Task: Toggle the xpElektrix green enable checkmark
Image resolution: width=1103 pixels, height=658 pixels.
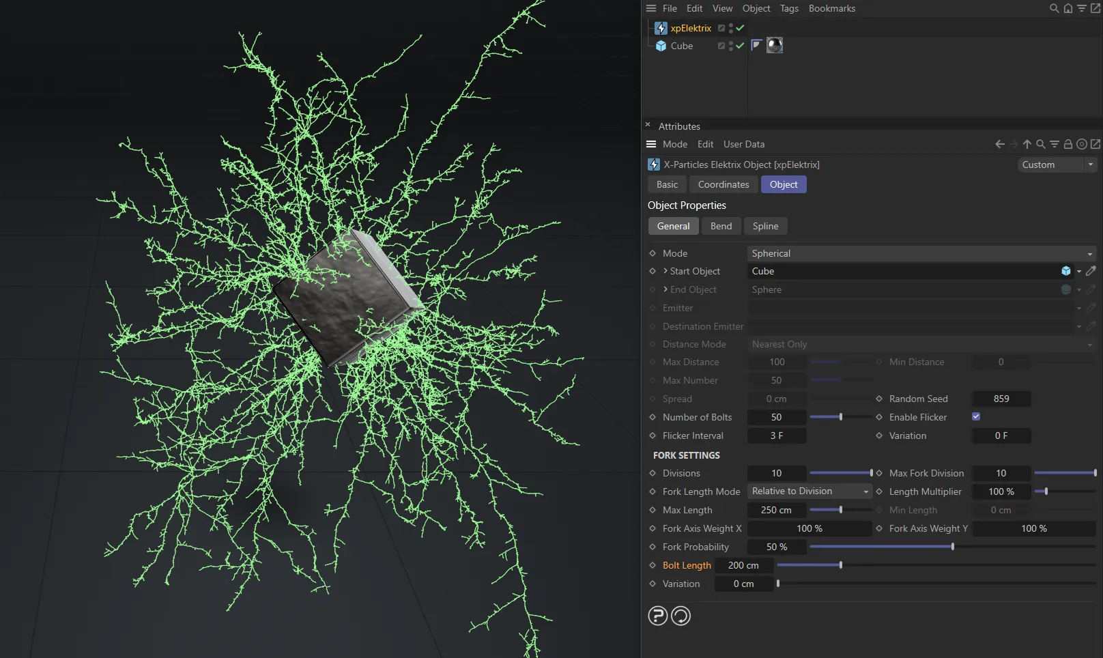Action: [x=740, y=28]
